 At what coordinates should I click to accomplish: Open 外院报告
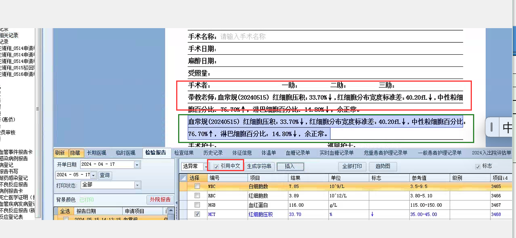point(161,200)
